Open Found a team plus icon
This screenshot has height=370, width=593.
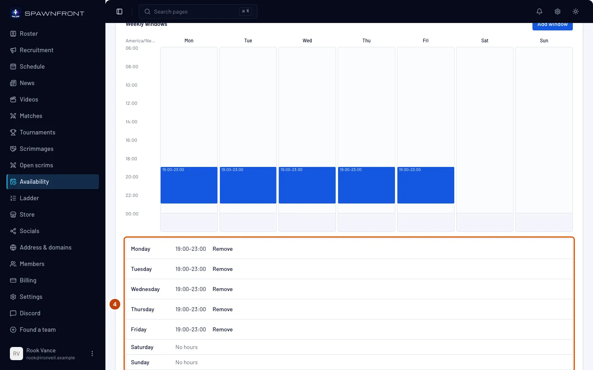(x=13, y=330)
